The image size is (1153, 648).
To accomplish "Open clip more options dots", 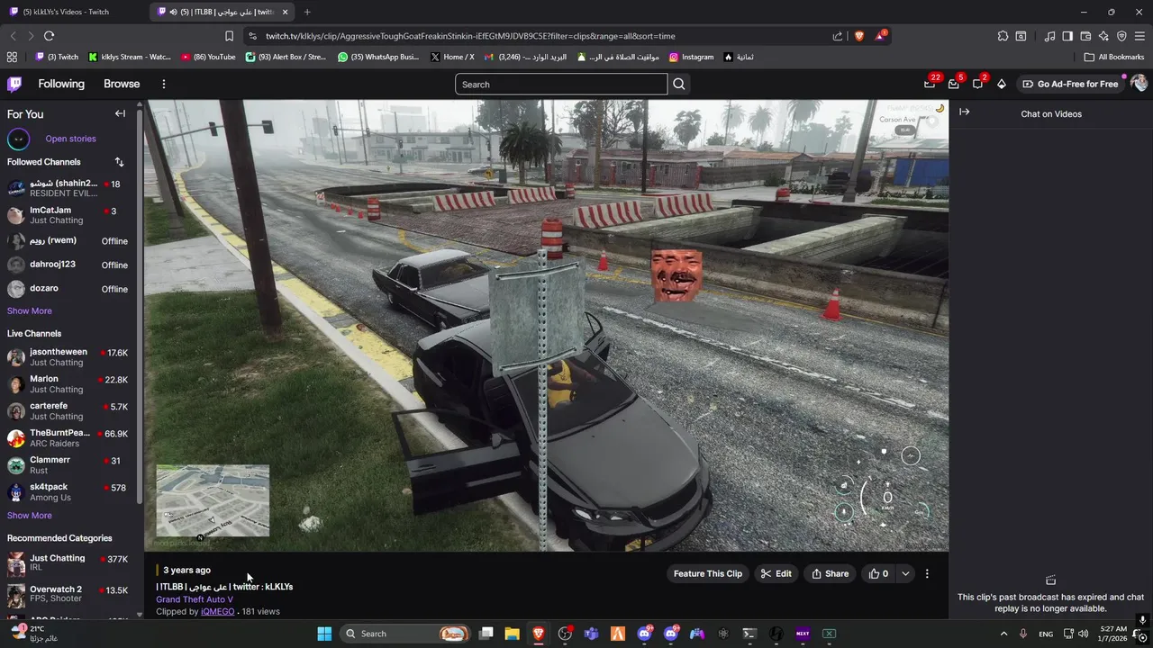I will [927, 573].
